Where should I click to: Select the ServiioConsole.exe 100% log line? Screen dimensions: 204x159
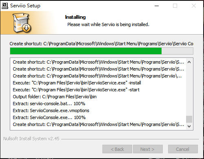49,117
